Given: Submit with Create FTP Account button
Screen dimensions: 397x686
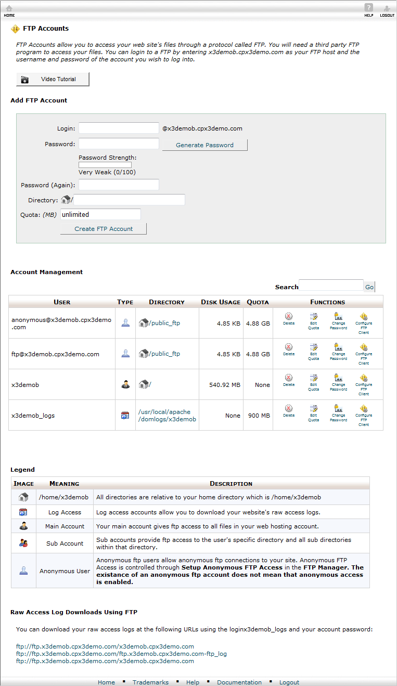Looking at the screenshot, I should click(x=104, y=229).
